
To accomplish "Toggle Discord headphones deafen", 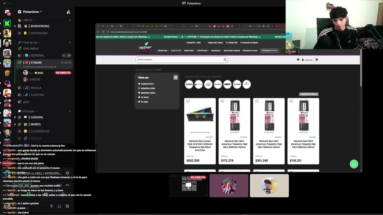I will pyautogui.click(x=59, y=206).
